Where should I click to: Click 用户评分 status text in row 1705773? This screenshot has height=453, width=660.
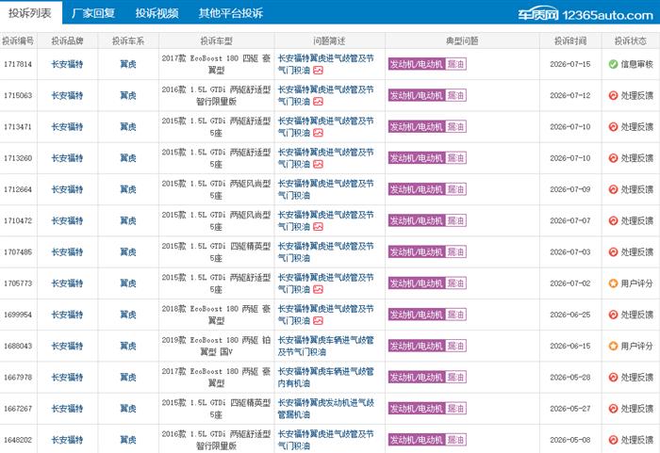pos(636,283)
